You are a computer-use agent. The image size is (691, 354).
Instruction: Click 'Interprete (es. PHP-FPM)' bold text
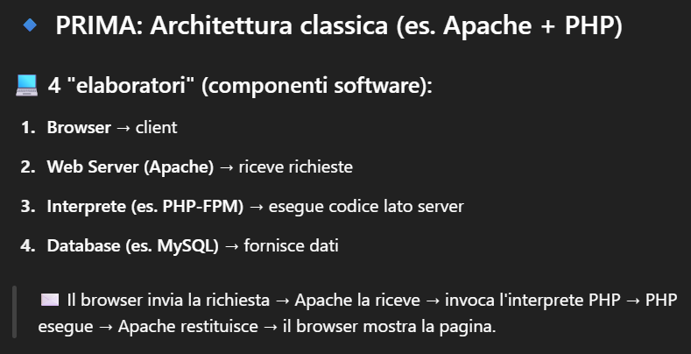pos(145,207)
